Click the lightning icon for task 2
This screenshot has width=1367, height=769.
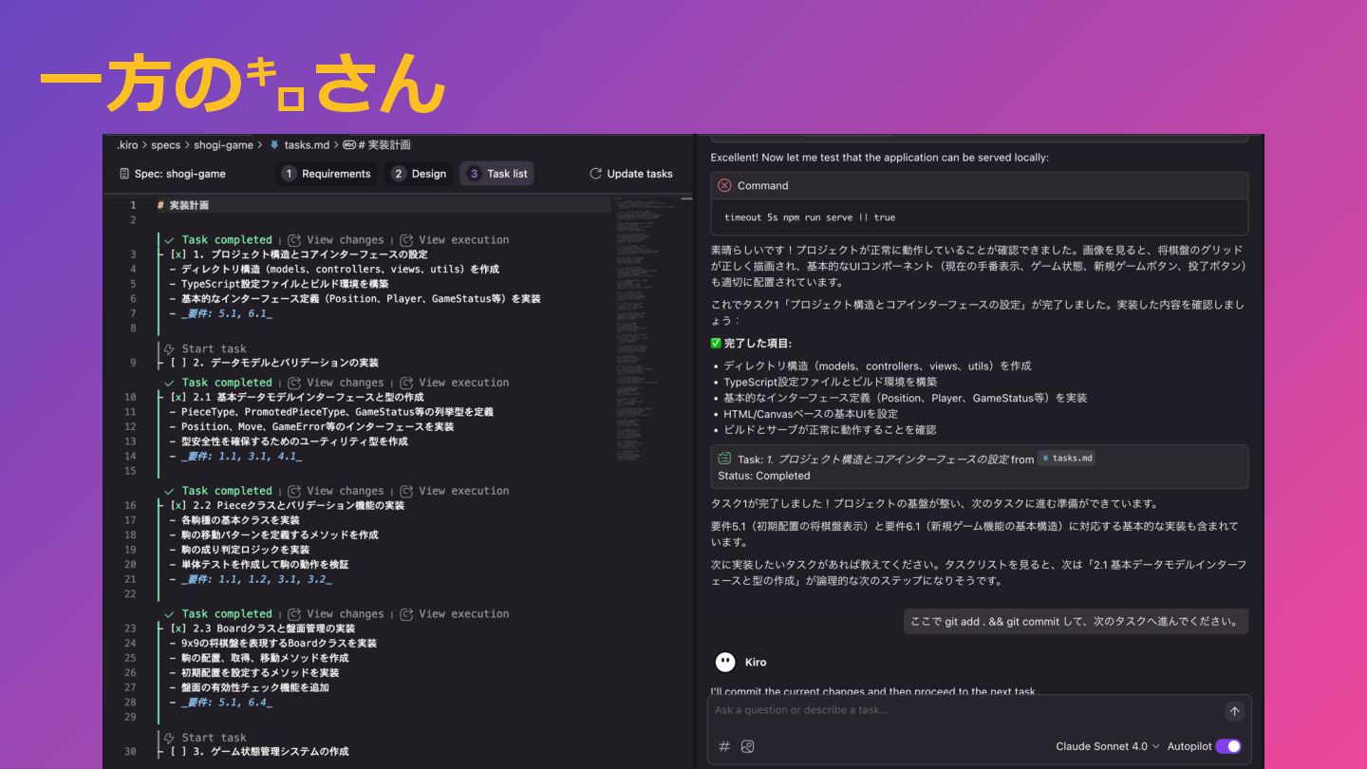tap(169, 349)
